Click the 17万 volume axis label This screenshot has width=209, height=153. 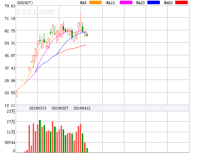(11, 122)
